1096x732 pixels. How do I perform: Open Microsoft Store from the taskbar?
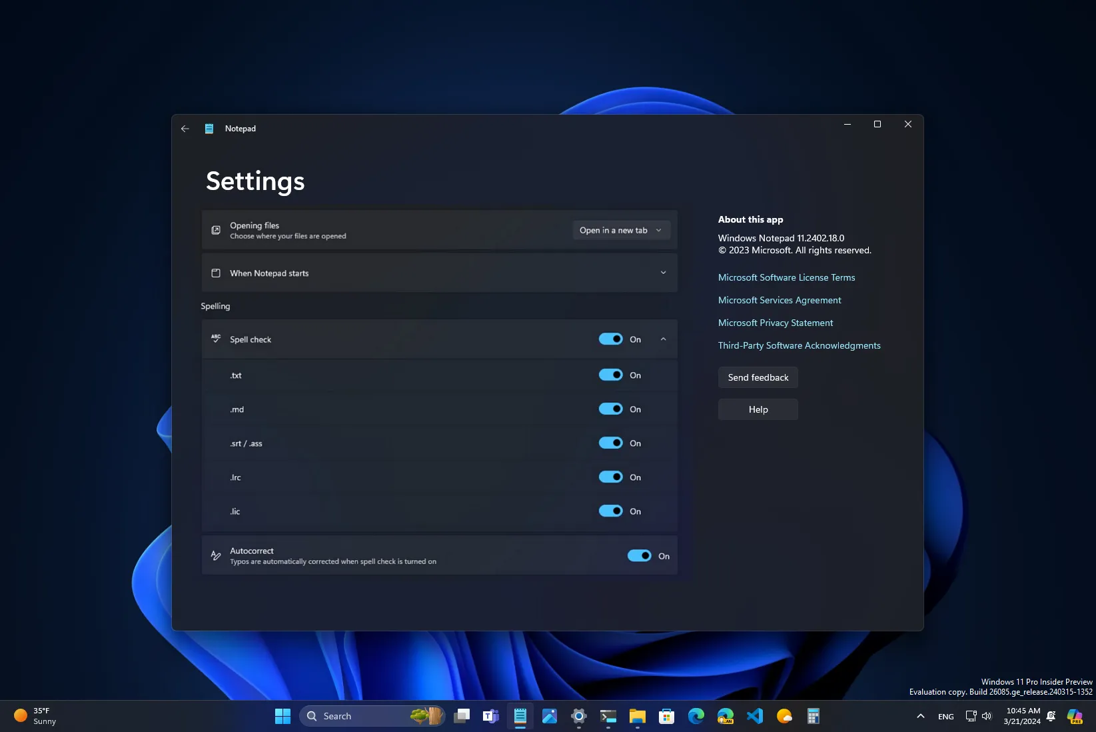[667, 716]
